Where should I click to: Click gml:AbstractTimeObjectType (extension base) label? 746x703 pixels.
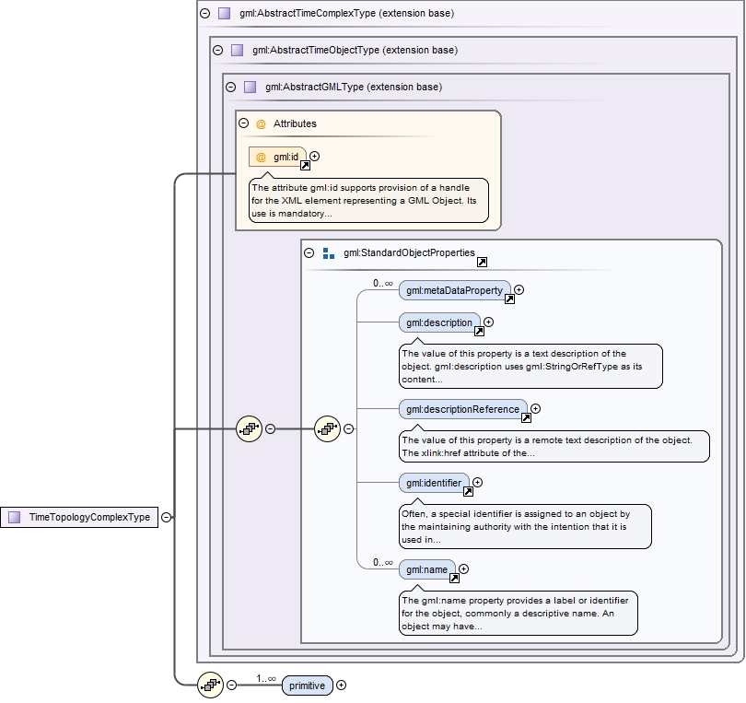coord(355,50)
